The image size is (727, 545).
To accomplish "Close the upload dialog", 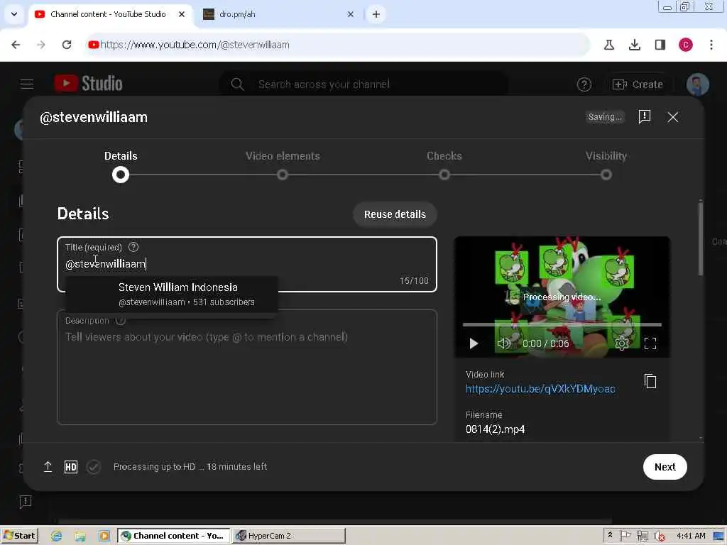I will 673,117.
